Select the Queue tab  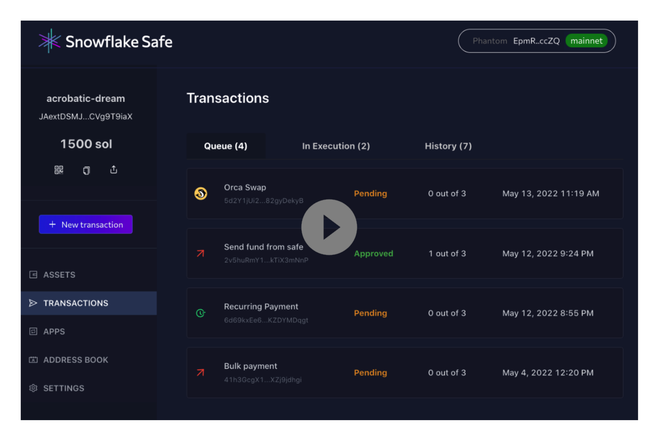pyautogui.click(x=226, y=146)
